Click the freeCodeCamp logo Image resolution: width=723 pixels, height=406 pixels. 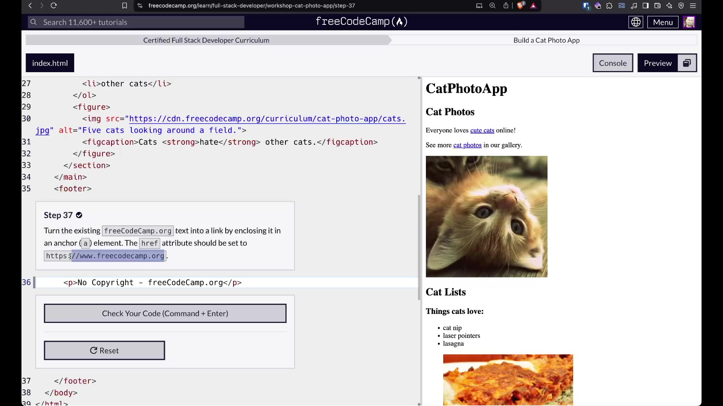click(x=361, y=22)
